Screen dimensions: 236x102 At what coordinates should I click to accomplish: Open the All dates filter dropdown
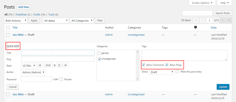tap(56, 21)
